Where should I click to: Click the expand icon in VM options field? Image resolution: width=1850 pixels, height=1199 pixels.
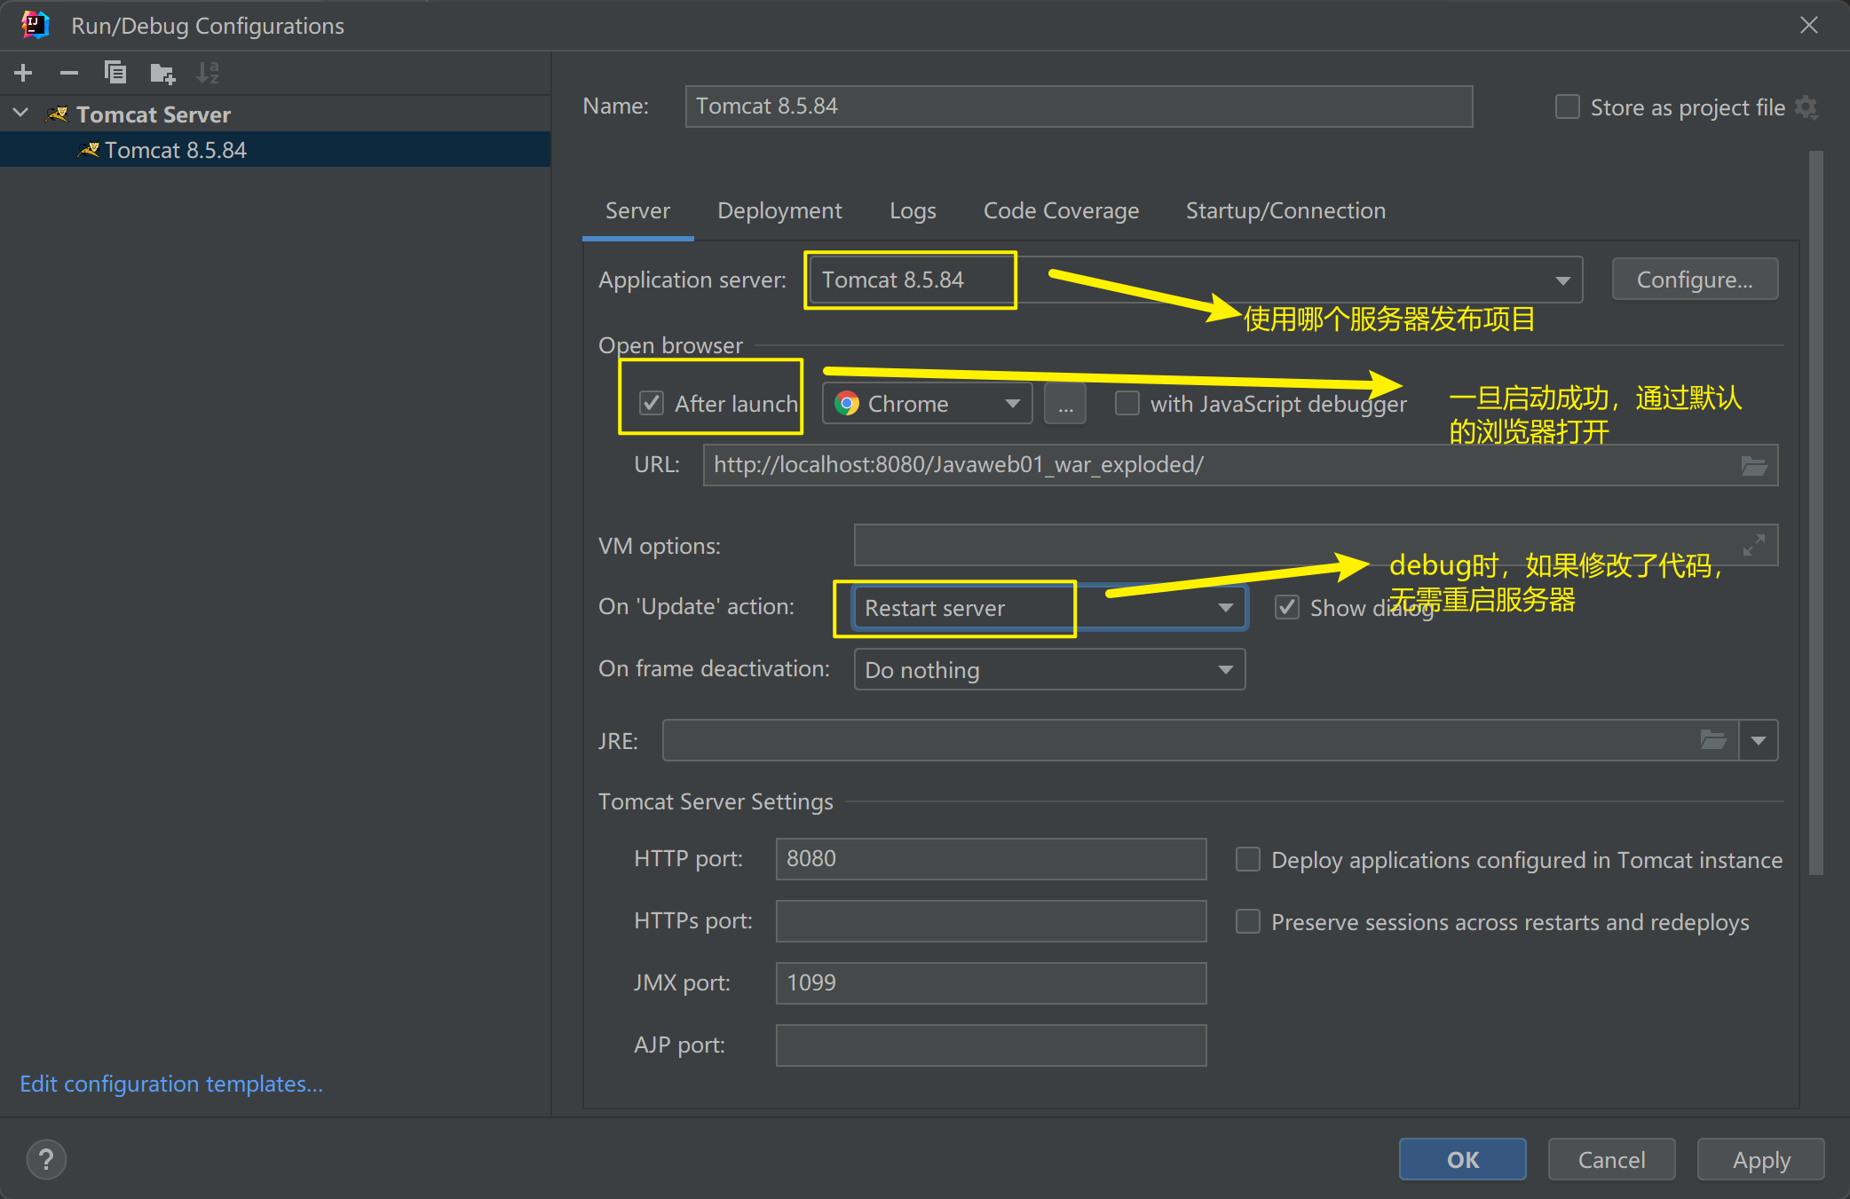[1753, 545]
